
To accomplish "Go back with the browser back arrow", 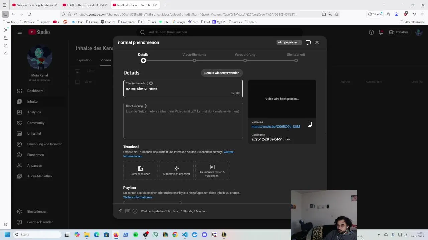I will click(13, 14).
